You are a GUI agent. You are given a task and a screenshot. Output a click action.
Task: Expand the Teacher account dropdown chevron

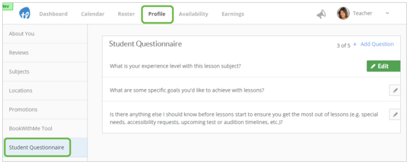point(387,13)
